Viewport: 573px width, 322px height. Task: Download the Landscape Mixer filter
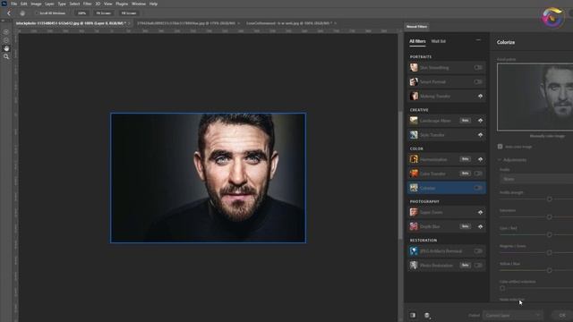480,121
